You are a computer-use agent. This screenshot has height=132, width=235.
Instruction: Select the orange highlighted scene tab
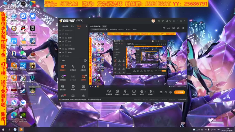pyautogui.click(x=79, y=26)
